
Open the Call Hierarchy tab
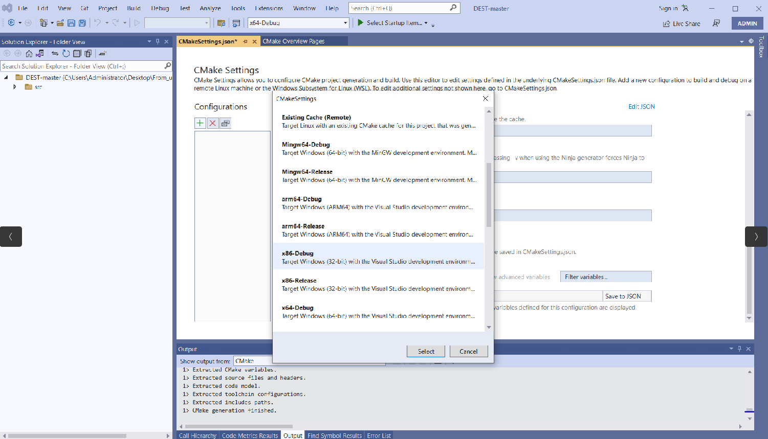coord(198,435)
